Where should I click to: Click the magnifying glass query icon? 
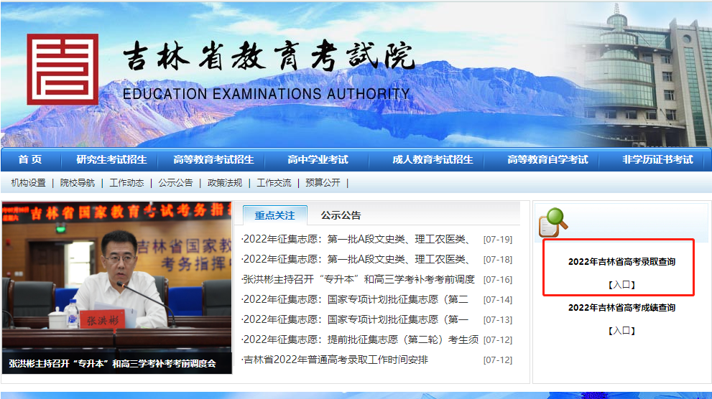(553, 222)
